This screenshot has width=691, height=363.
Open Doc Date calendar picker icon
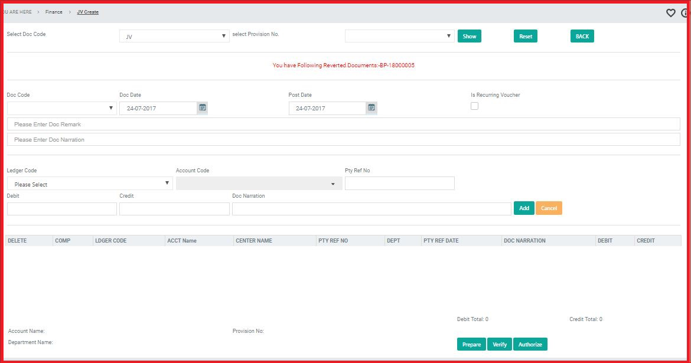tap(203, 108)
